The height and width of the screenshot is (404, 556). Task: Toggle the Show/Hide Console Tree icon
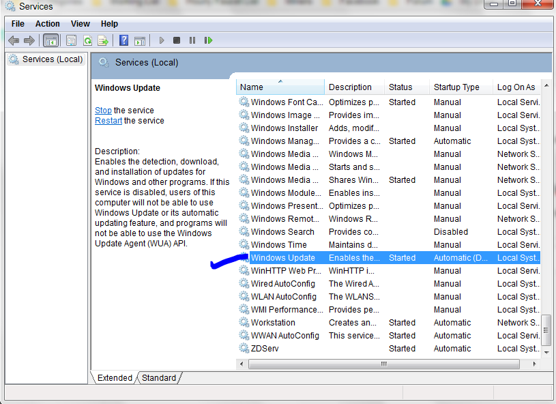(50, 40)
